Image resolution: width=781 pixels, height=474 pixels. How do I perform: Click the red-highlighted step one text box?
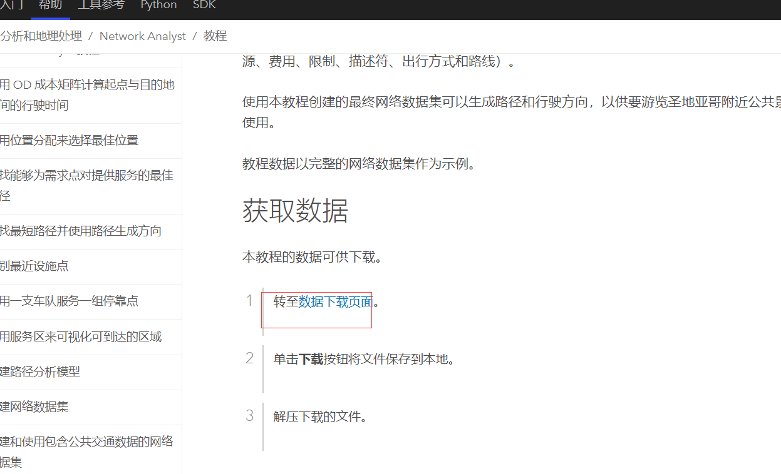tap(316, 310)
